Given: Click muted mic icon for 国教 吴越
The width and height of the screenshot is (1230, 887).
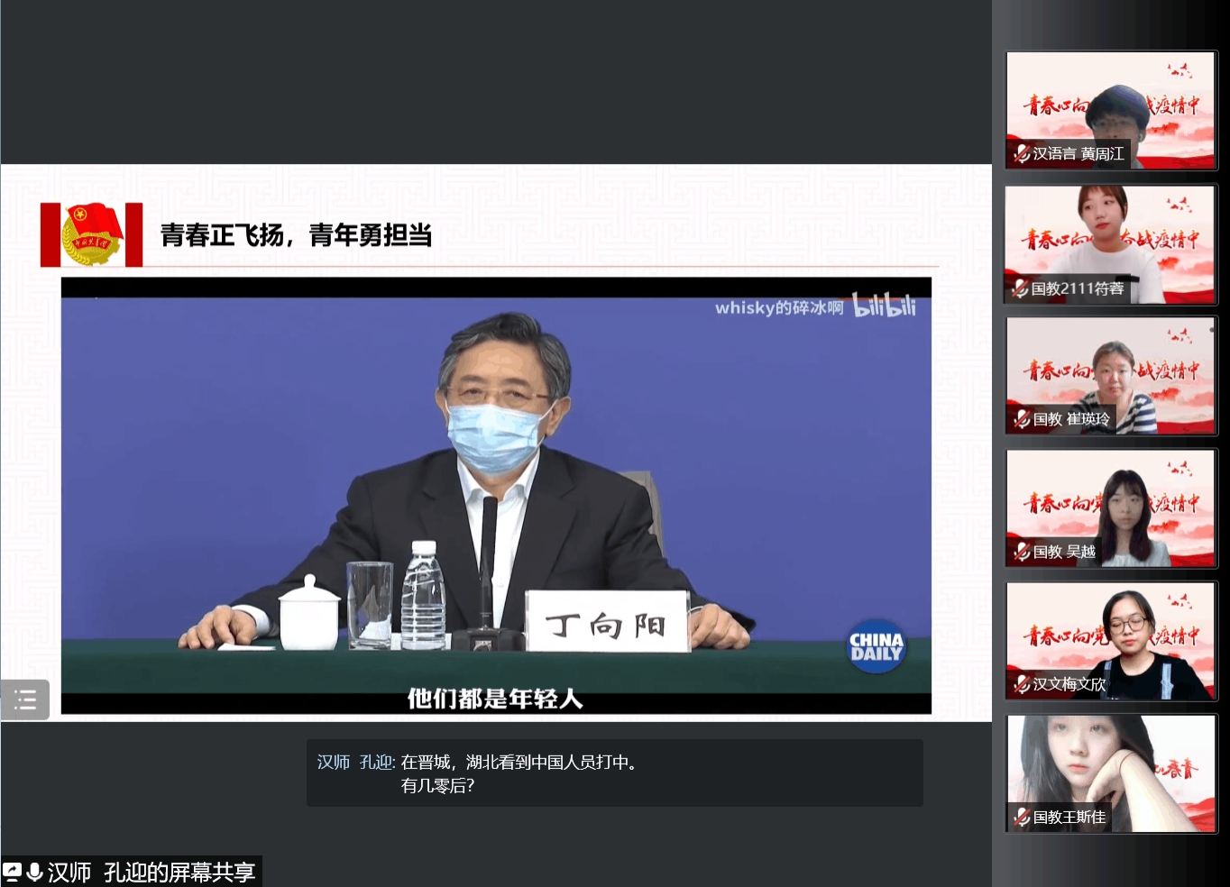Looking at the screenshot, I should coord(1021,552).
